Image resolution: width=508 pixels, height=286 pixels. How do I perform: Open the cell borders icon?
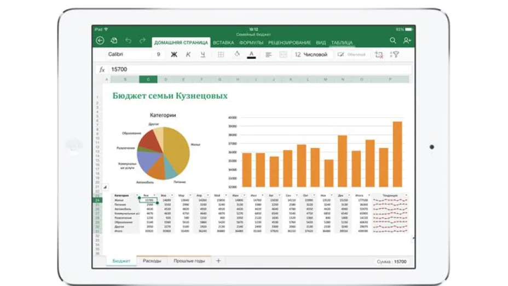(221, 54)
